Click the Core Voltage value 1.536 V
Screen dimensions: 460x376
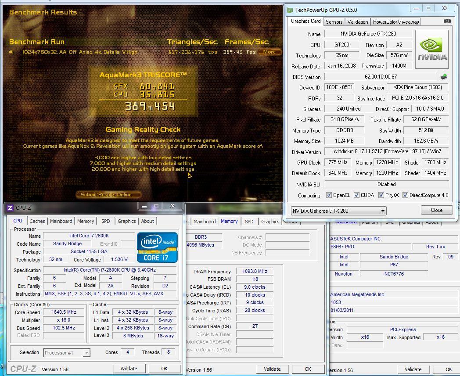[x=119, y=260]
